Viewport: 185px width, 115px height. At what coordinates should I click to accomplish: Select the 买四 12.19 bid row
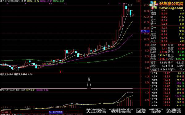pyautogui.click(x=167, y=38)
